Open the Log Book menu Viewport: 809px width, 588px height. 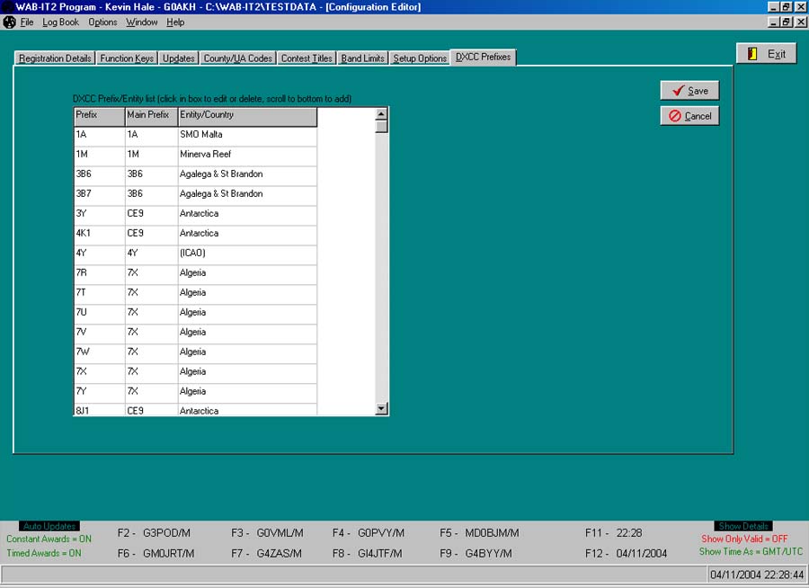59,22
